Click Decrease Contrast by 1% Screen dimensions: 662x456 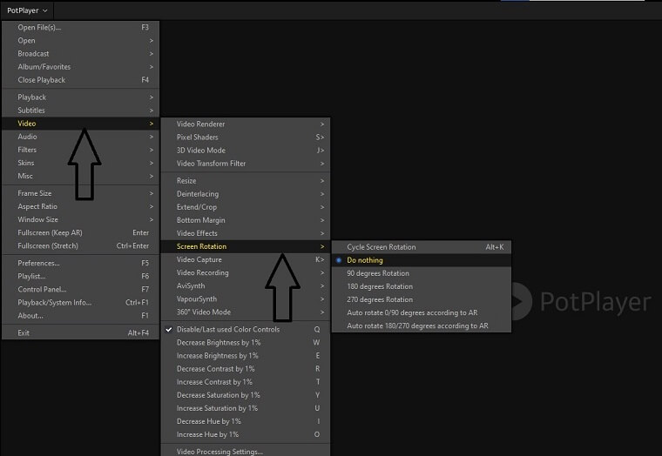[x=246, y=368]
